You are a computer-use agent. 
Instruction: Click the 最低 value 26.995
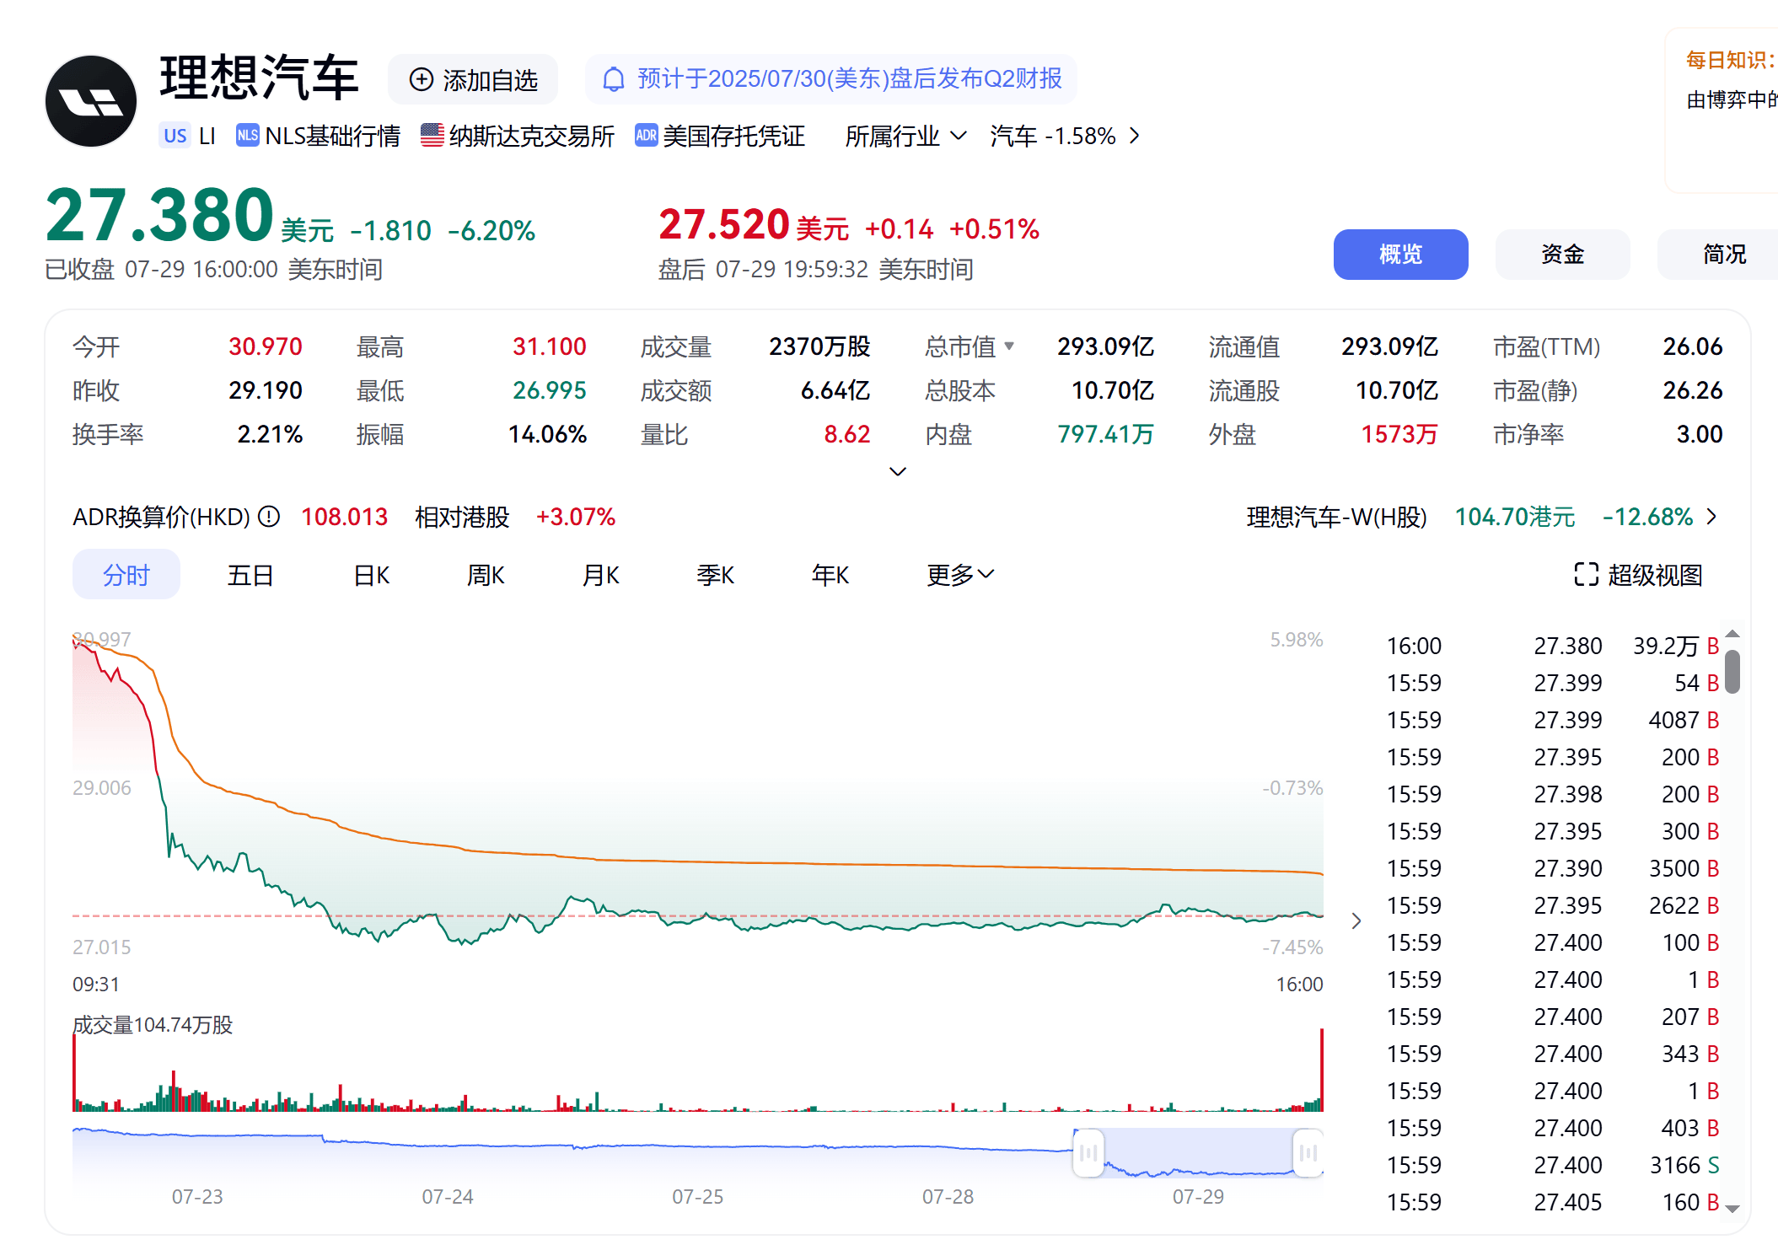tap(549, 390)
